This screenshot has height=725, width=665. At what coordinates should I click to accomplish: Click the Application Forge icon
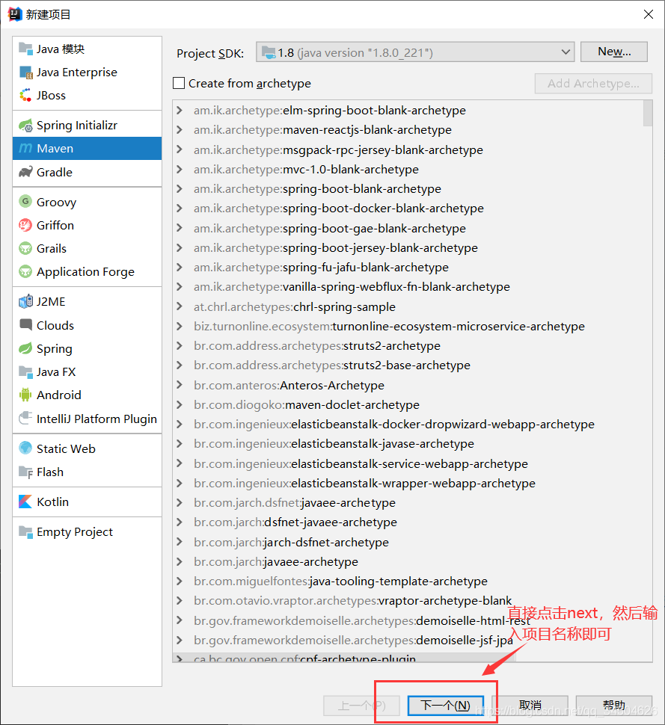[x=25, y=271]
